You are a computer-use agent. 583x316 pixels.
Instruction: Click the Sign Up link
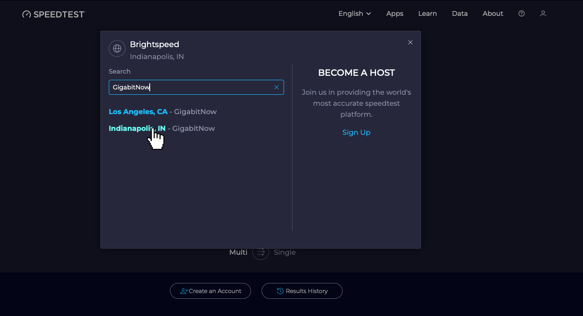(356, 132)
